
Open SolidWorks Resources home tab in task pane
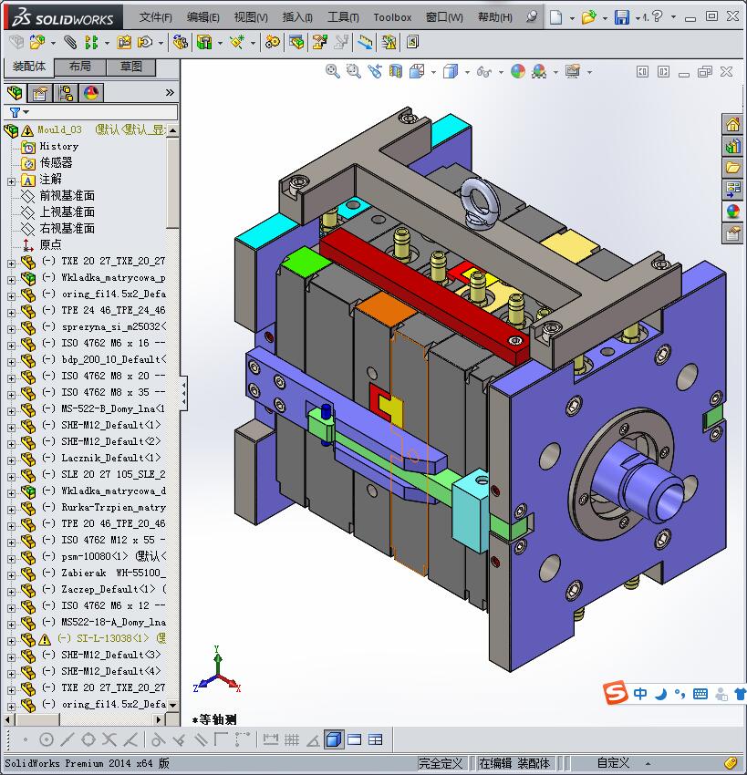pos(732,125)
